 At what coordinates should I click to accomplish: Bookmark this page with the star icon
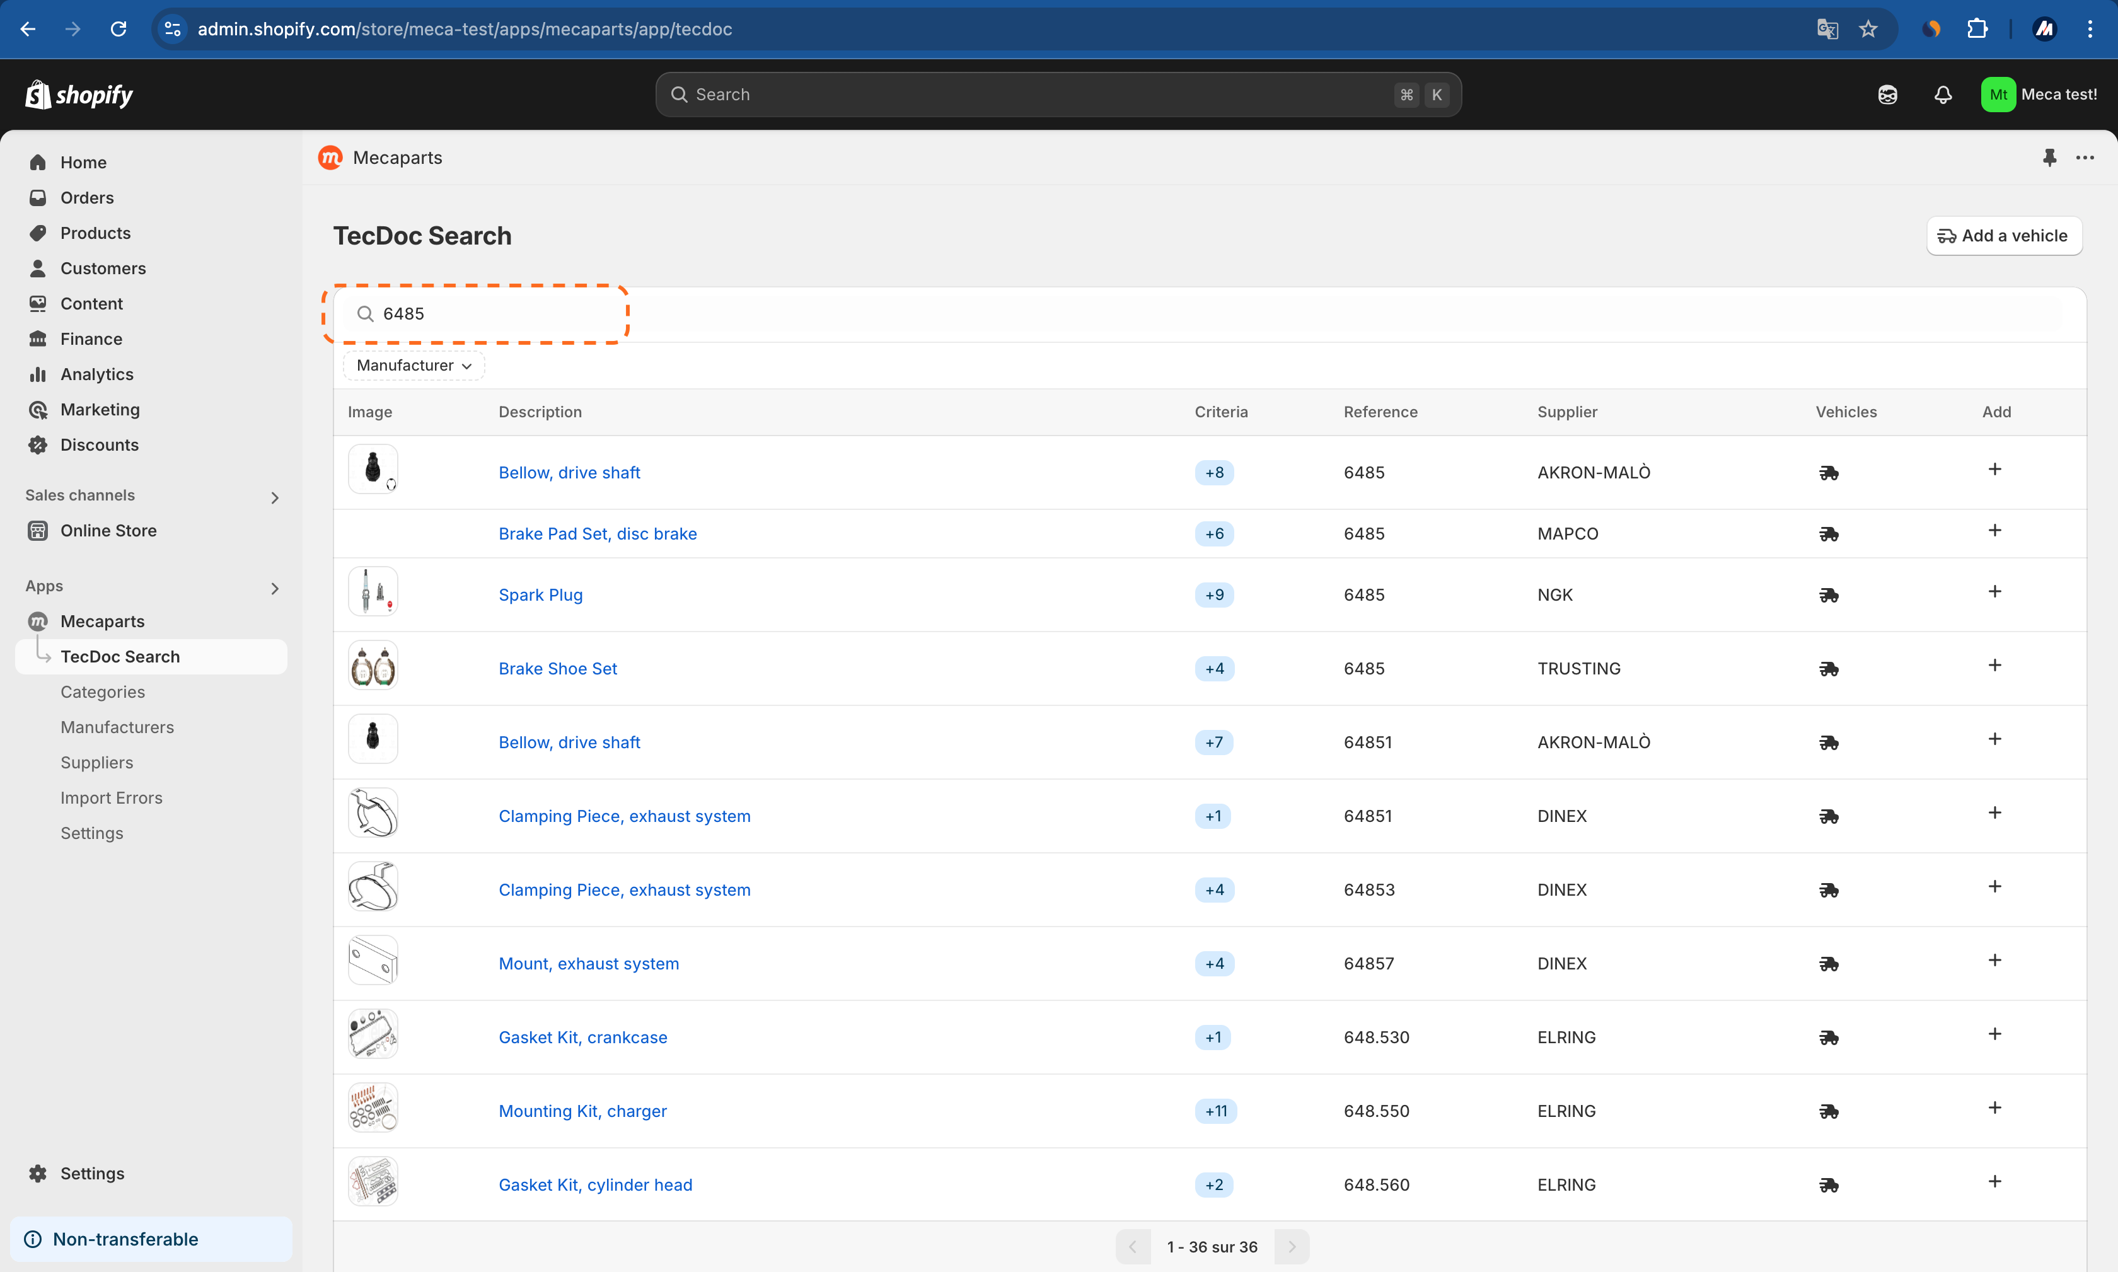click(x=1868, y=29)
